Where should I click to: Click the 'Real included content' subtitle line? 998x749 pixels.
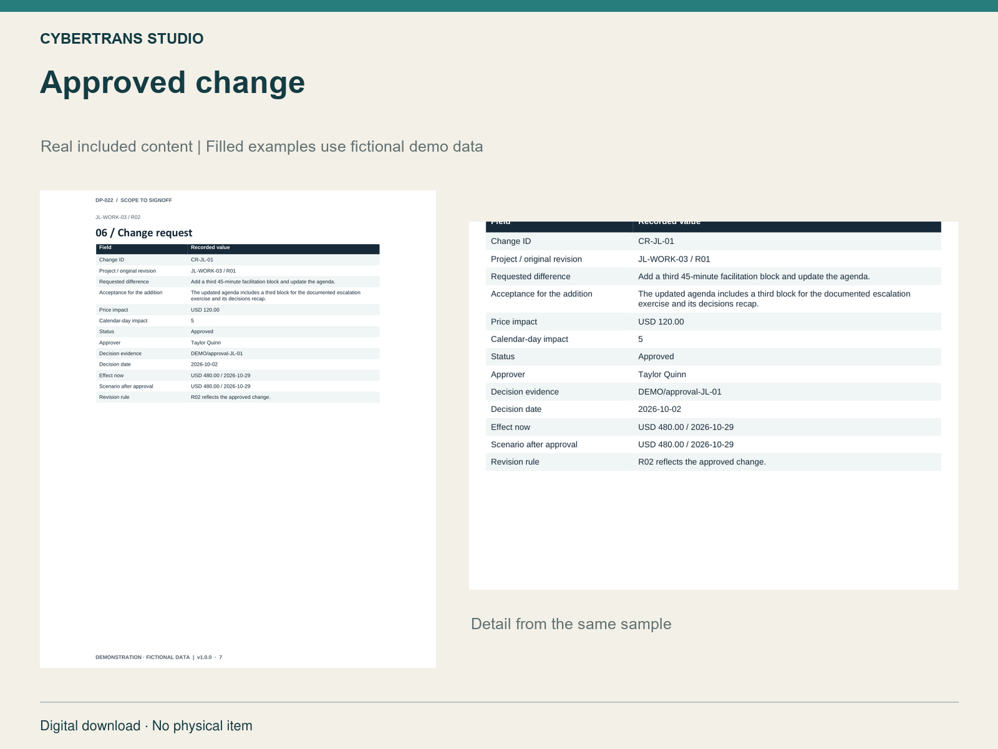click(x=262, y=147)
